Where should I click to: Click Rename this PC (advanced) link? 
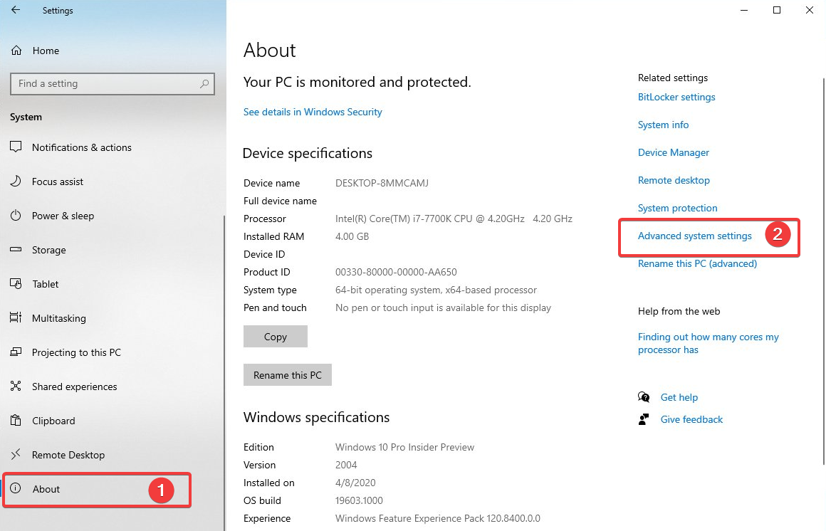697,263
